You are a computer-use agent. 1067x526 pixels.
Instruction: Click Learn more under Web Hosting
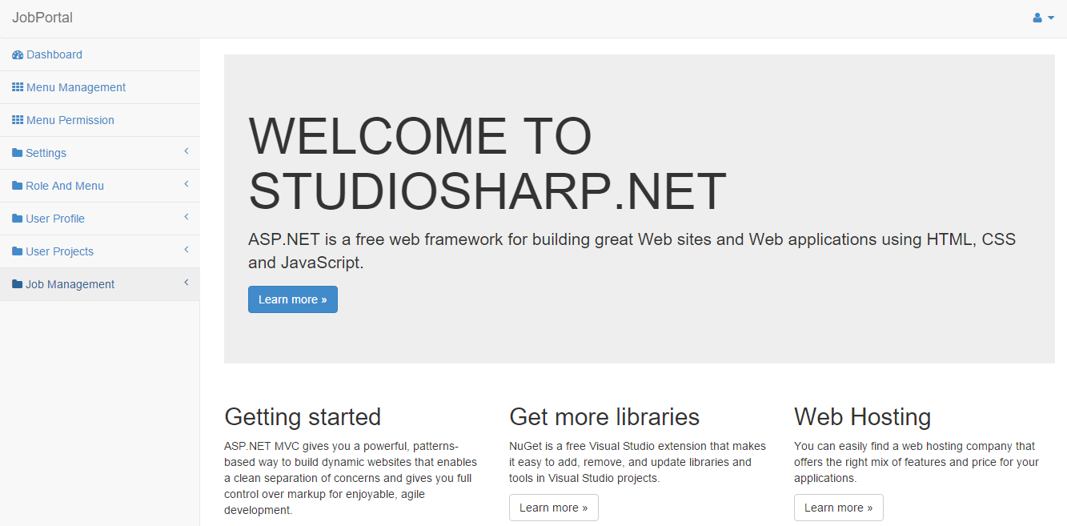(839, 508)
